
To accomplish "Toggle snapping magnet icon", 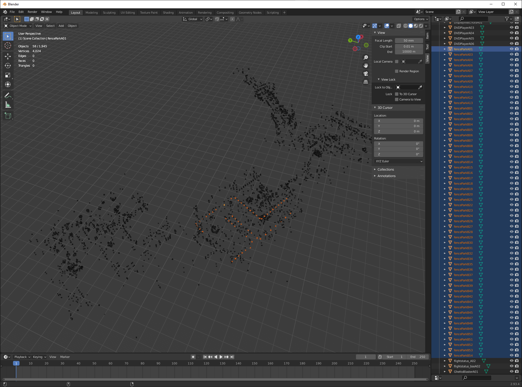I will pyautogui.click(x=217, y=19).
